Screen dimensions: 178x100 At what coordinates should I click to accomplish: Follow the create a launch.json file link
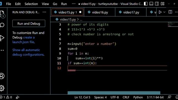[x=23, y=40]
